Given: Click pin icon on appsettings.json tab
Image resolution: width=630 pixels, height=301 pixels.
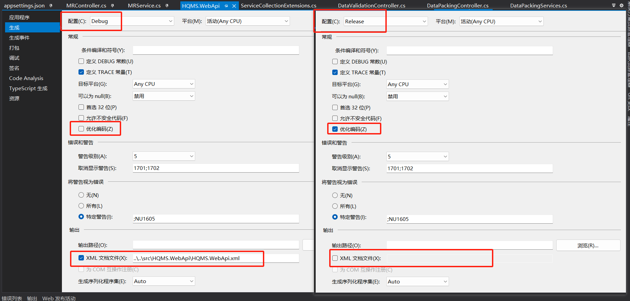Looking at the screenshot, I should [51, 5].
